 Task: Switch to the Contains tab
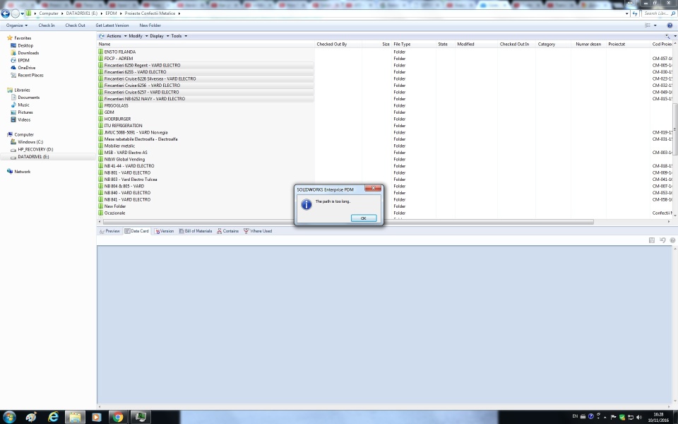click(x=228, y=231)
